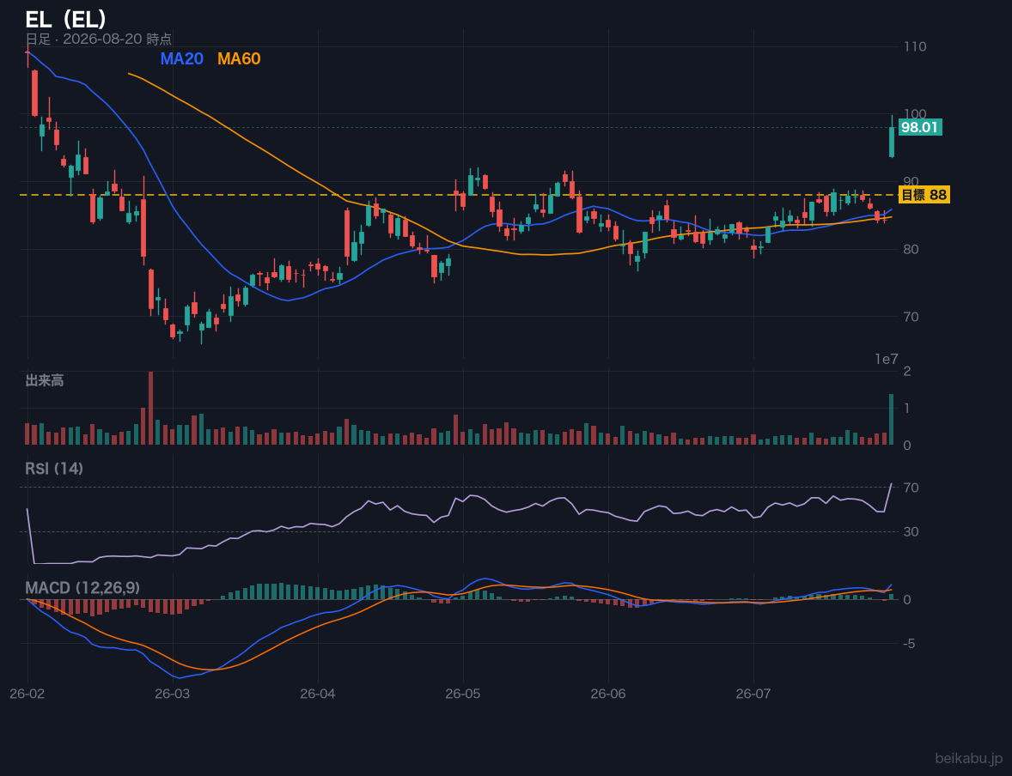Click the 26-05 date axis label

coord(463,694)
